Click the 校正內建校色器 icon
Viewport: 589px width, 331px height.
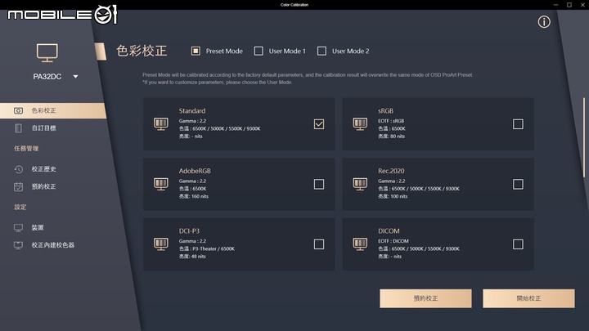[18, 245]
